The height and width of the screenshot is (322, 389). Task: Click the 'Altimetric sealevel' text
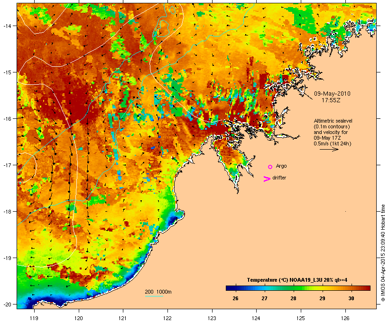tap(333, 121)
